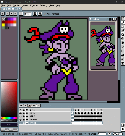Toggle the timeline film-strip button
This screenshot has width=125, height=136.
(123, 129)
